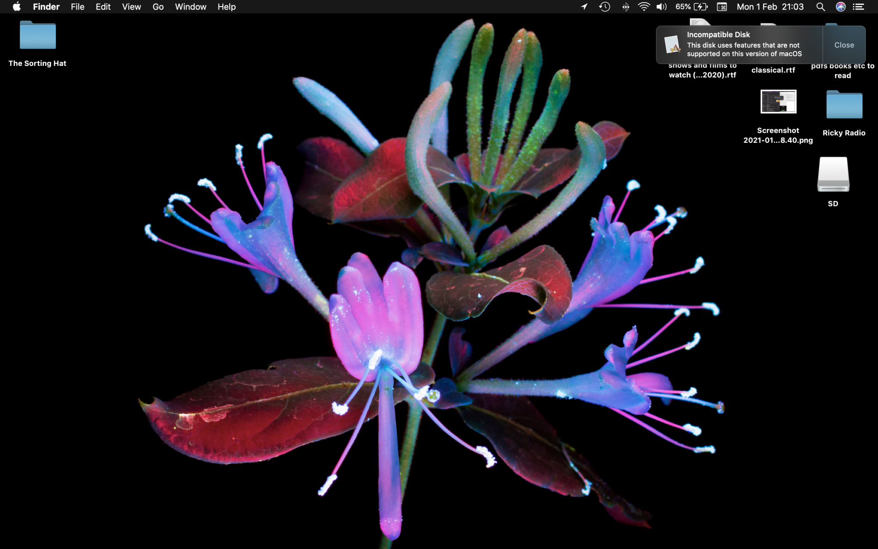Open the View menu
878x549 pixels.
click(x=131, y=7)
